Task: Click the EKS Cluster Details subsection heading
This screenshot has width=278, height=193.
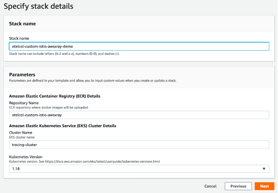Action: click(x=62, y=126)
